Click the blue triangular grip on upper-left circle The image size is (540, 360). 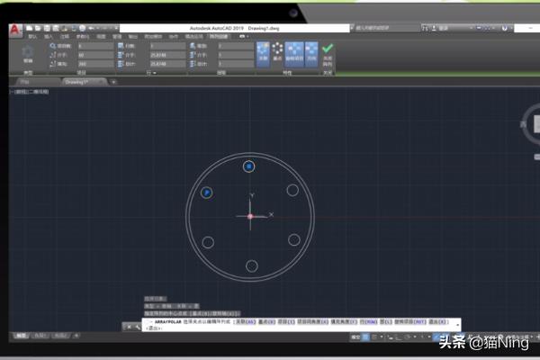207,193
